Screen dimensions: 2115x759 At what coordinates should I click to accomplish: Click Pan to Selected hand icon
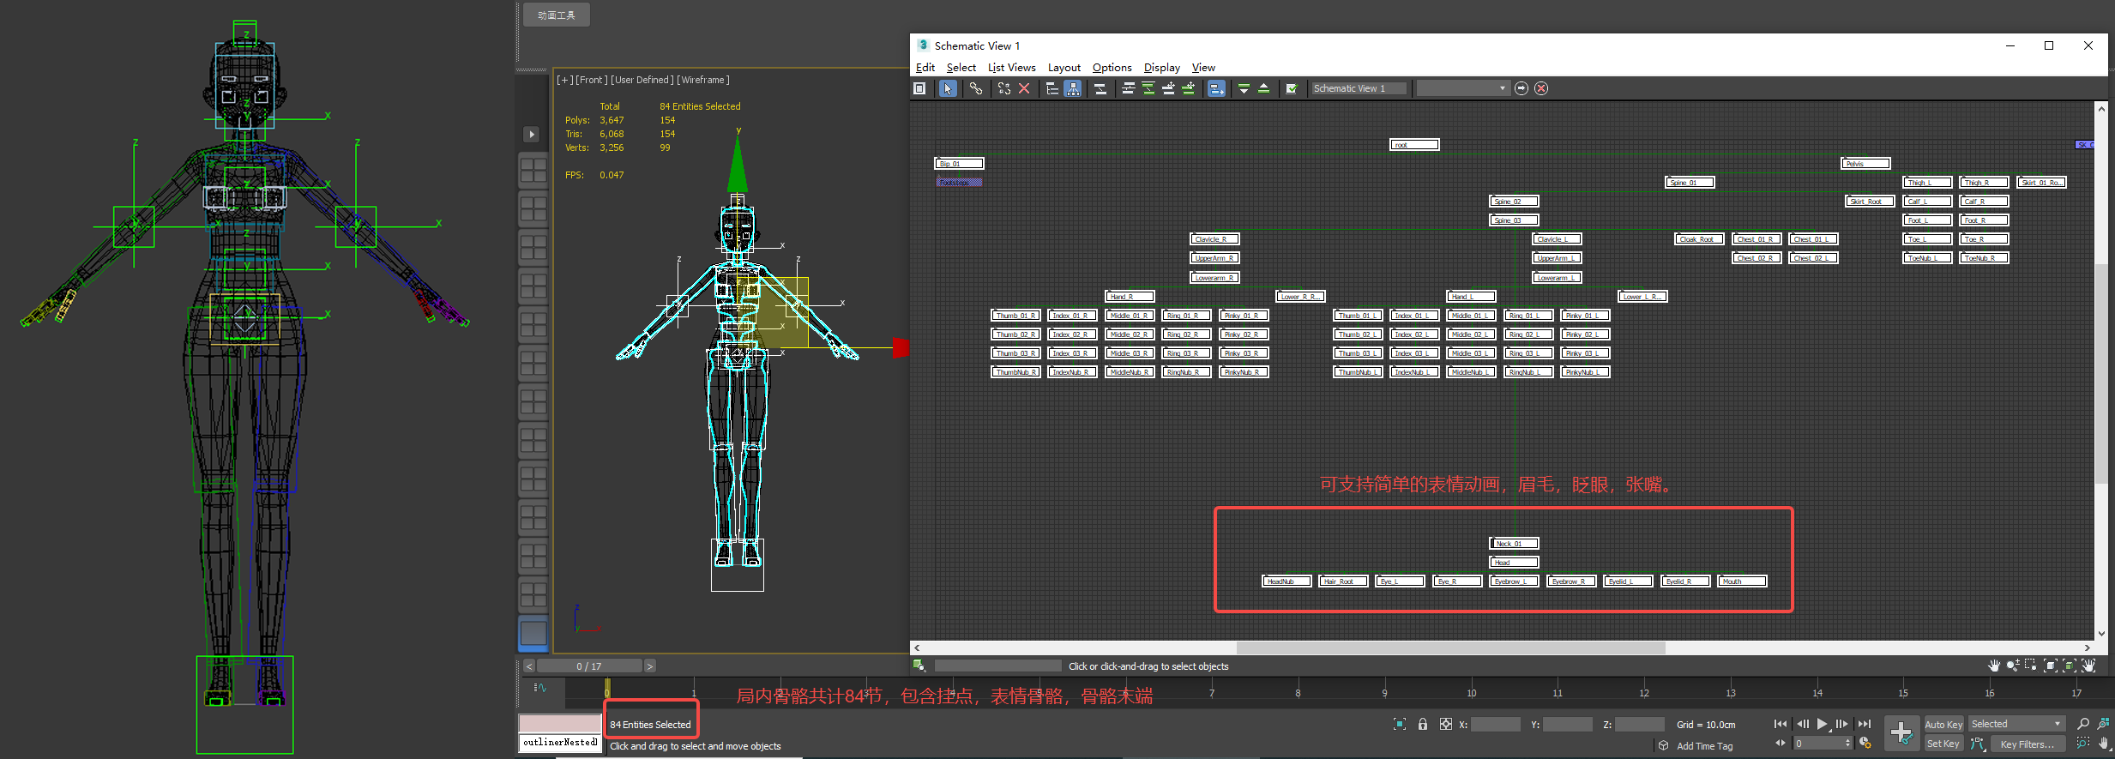click(2088, 666)
